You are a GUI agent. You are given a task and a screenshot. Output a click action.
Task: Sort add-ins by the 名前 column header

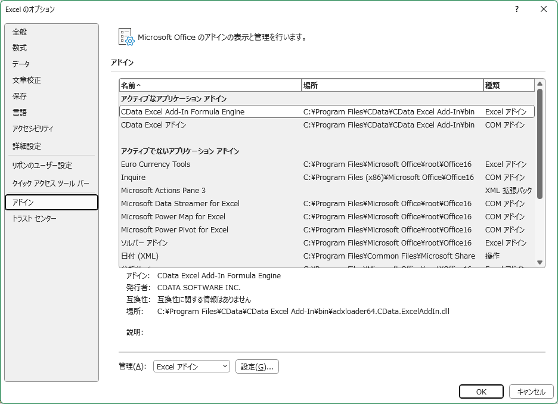pos(210,85)
